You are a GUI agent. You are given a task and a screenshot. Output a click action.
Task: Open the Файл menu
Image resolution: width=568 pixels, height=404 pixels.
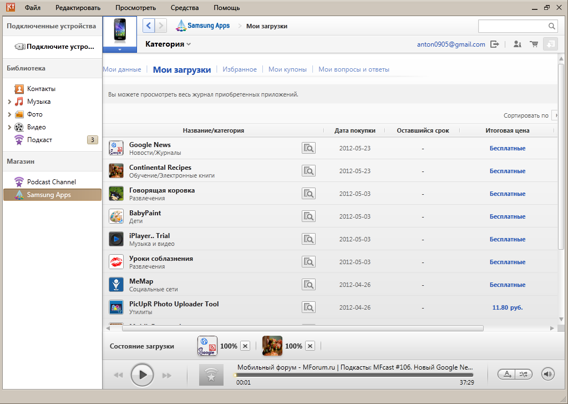tap(33, 8)
